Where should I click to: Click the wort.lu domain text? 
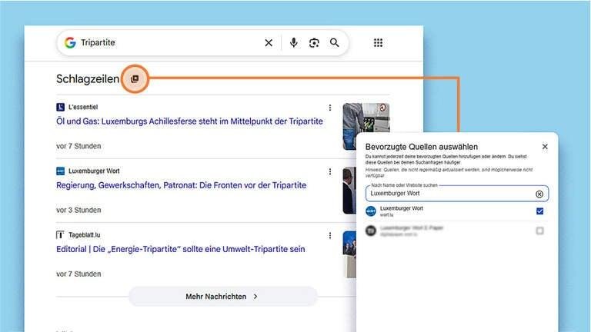[x=386, y=215]
